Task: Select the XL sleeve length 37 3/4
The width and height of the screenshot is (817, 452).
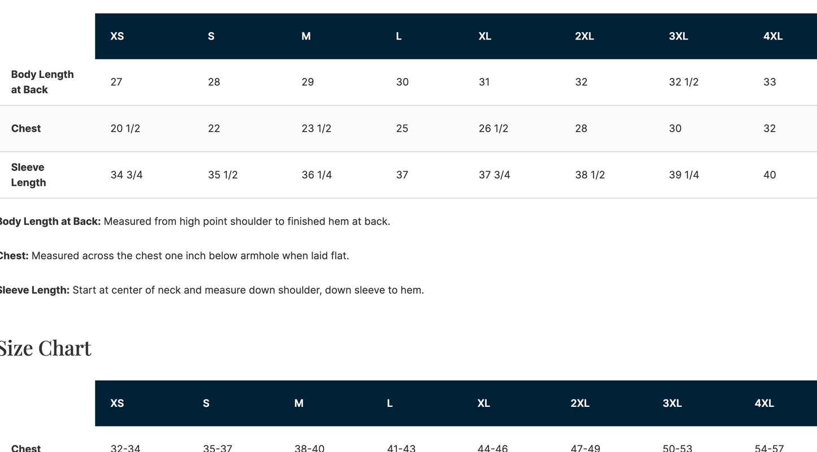Action: click(x=494, y=175)
